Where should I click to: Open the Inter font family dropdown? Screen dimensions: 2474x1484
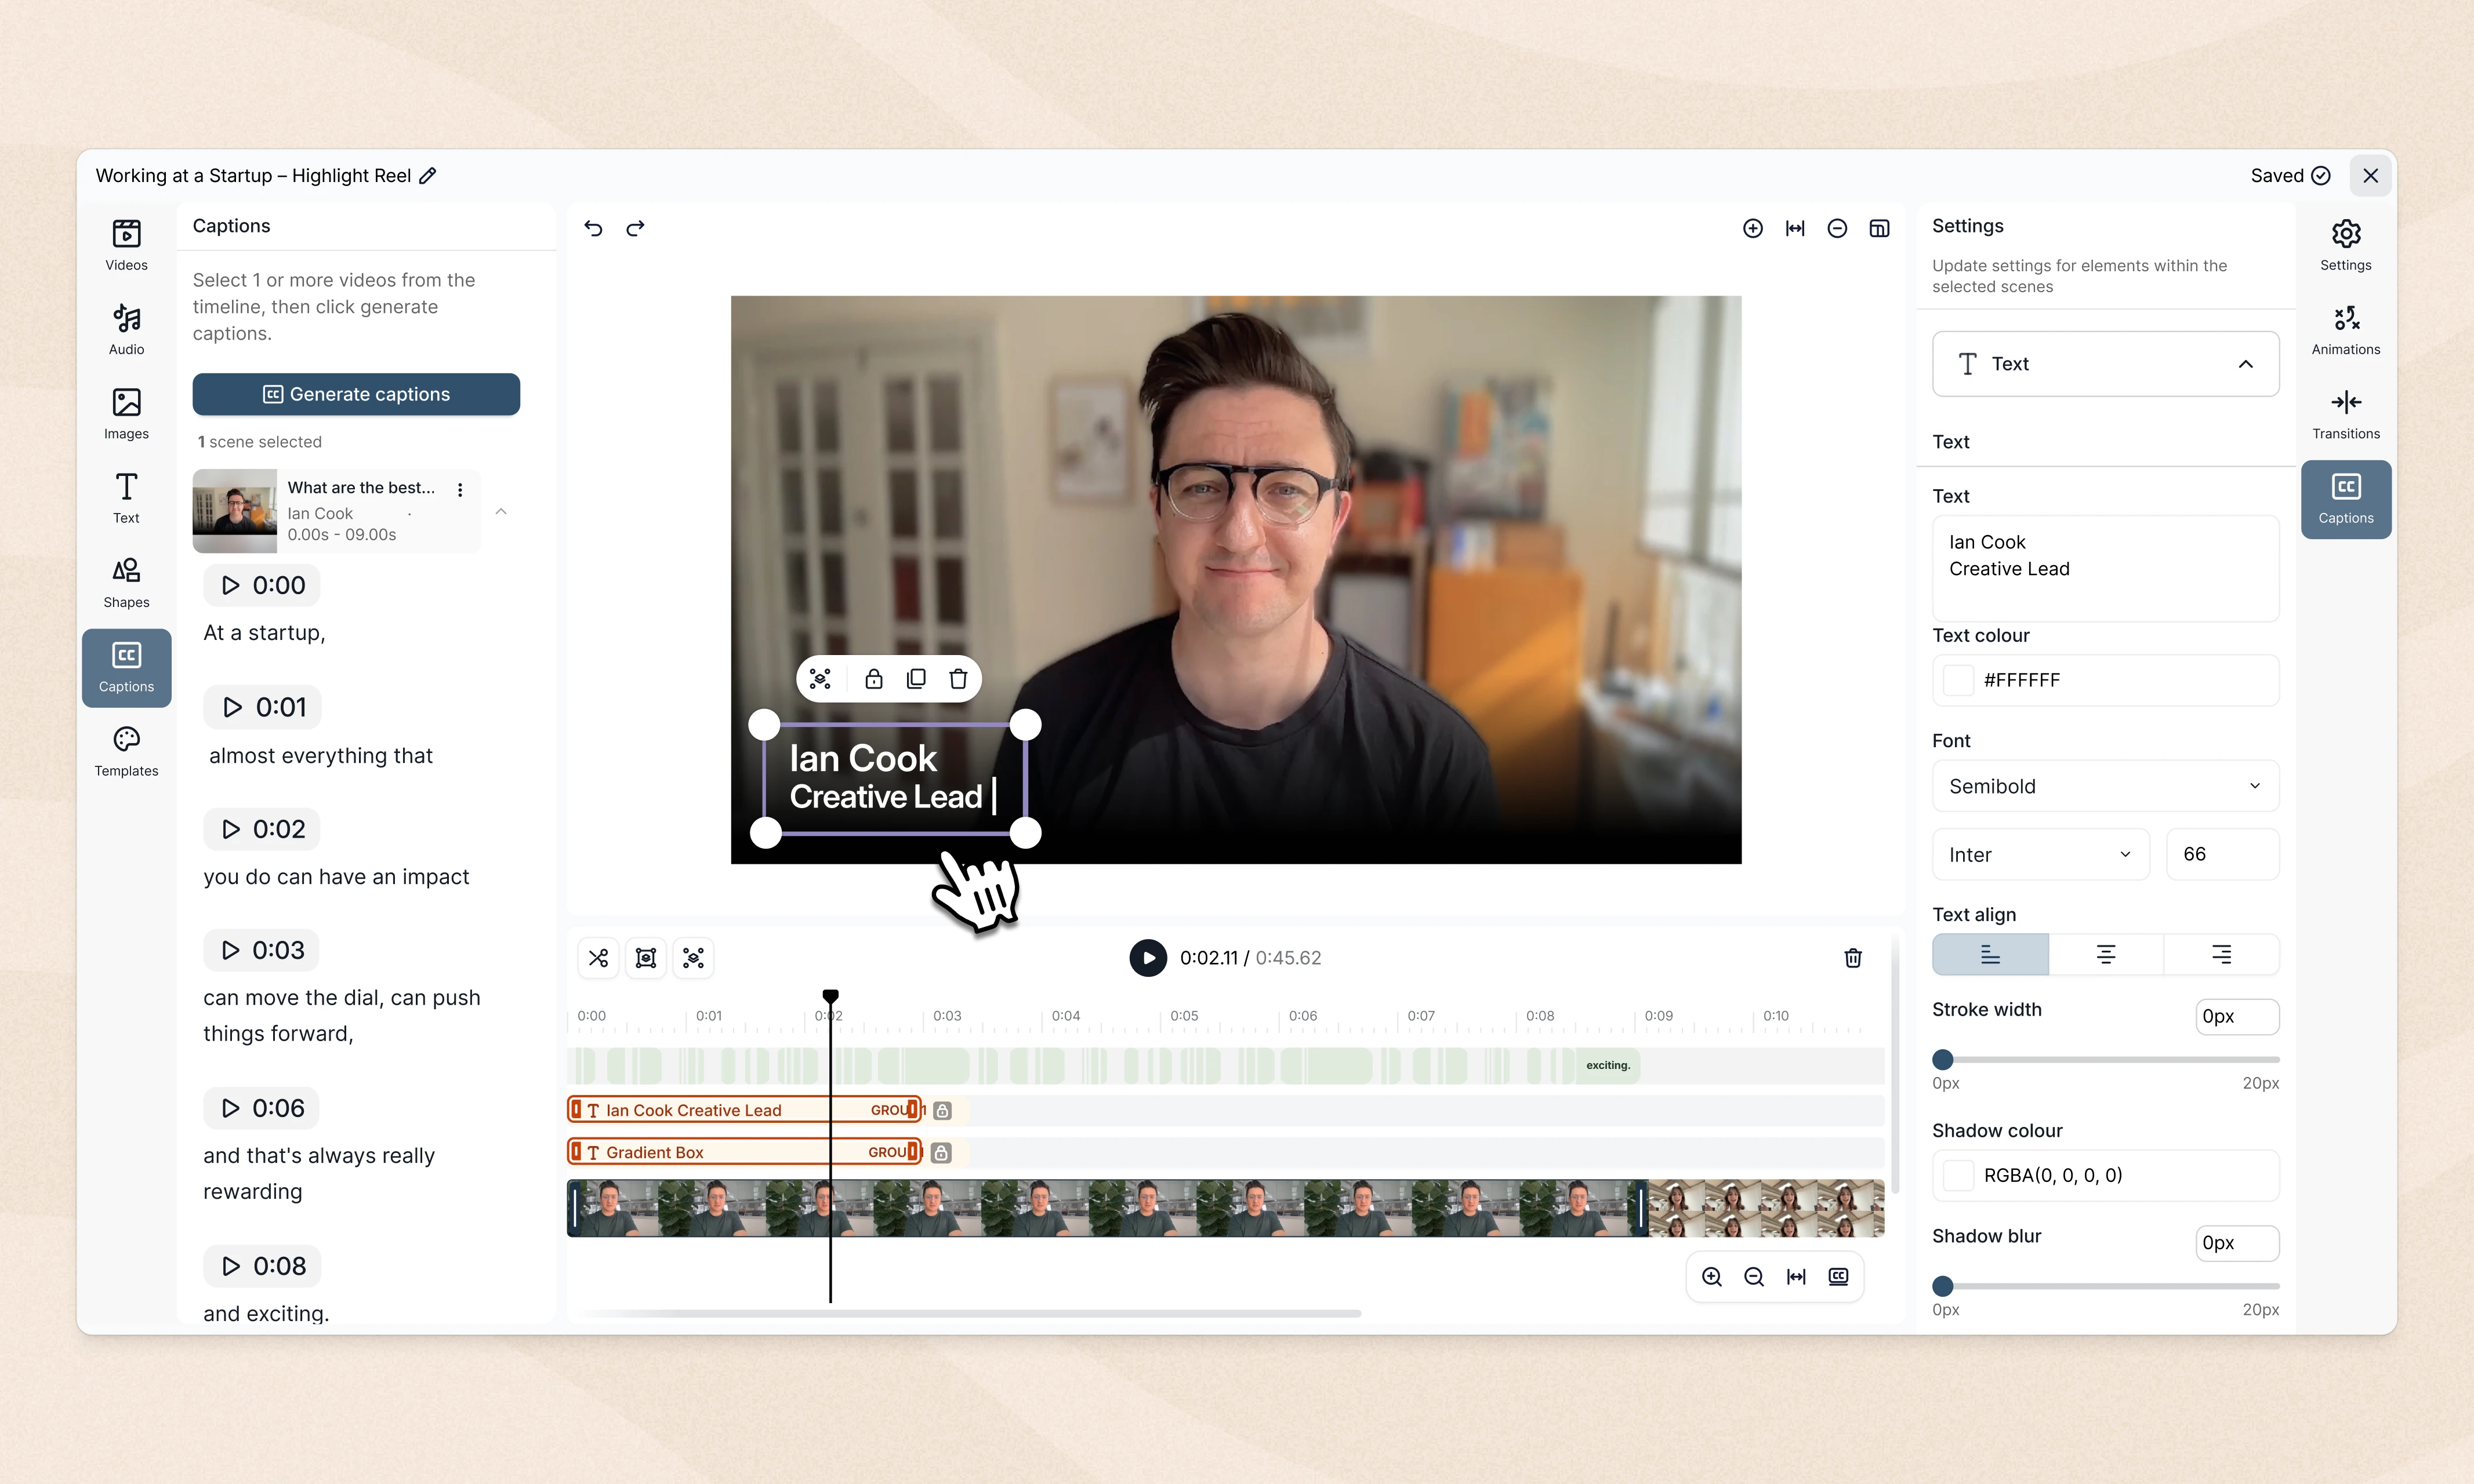click(x=2040, y=855)
